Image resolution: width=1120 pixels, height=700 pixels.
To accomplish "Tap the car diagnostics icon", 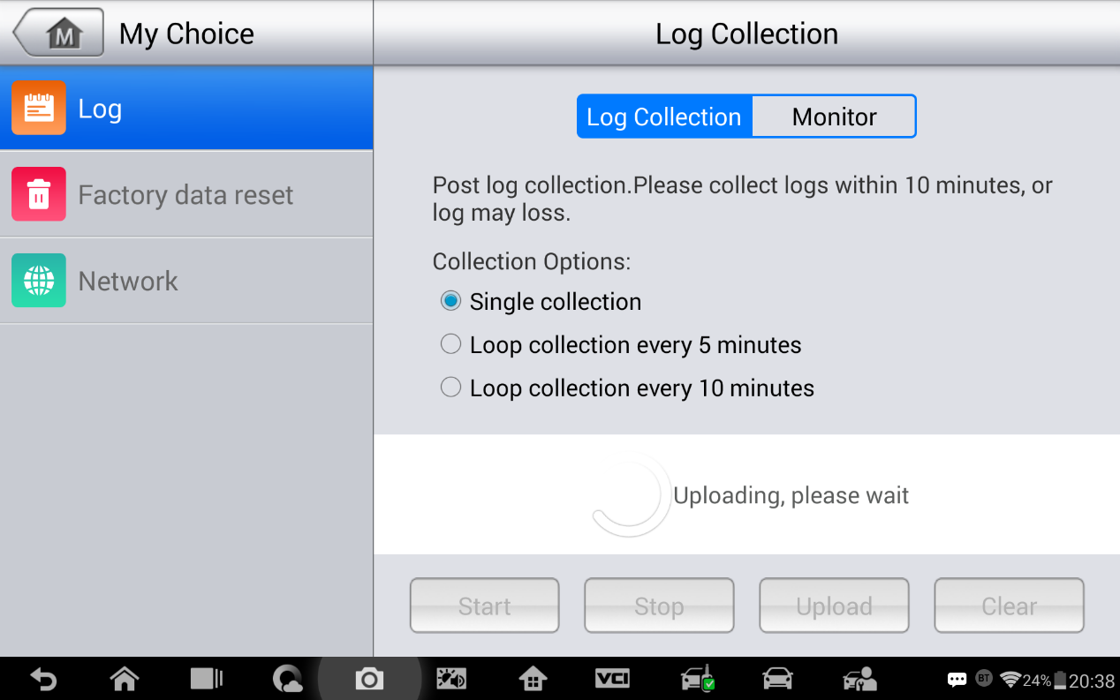I will click(777, 679).
